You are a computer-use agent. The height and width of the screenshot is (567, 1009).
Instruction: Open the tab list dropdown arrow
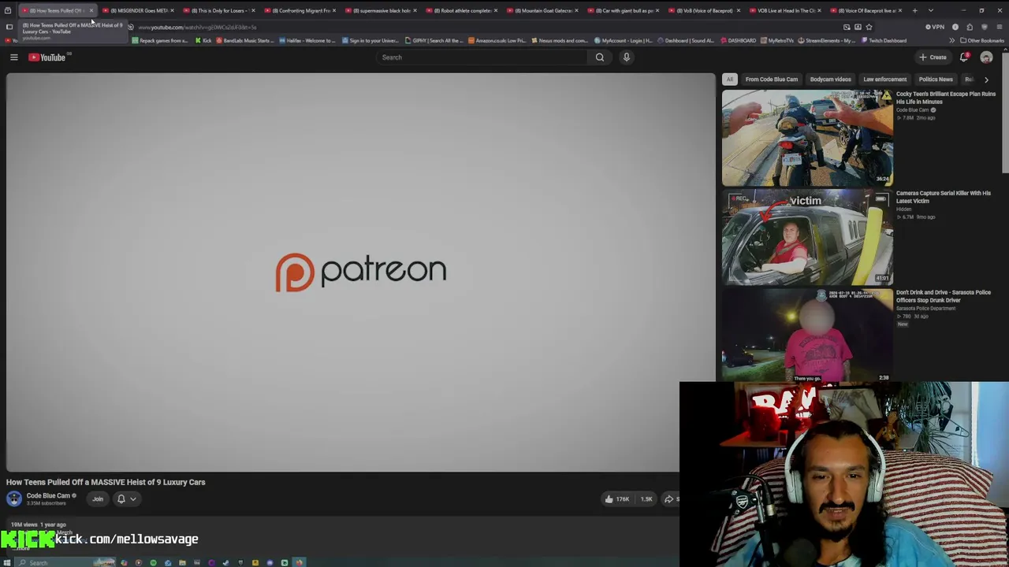point(931,10)
